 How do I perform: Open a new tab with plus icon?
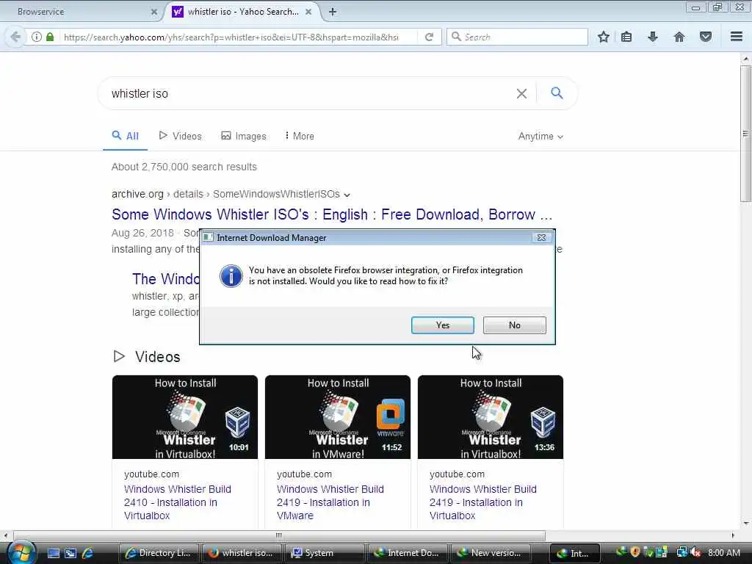pyautogui.click(x=333, y=12)
